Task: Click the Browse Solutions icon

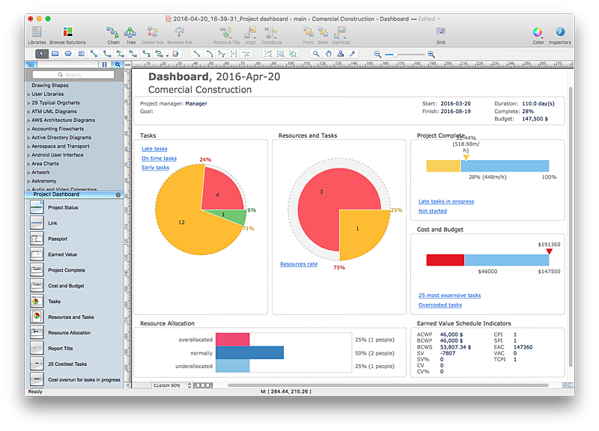Action: [67, 34]
